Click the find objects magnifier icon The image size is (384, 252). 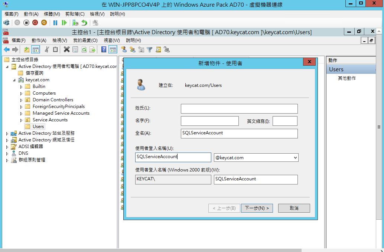click(158, 50)
